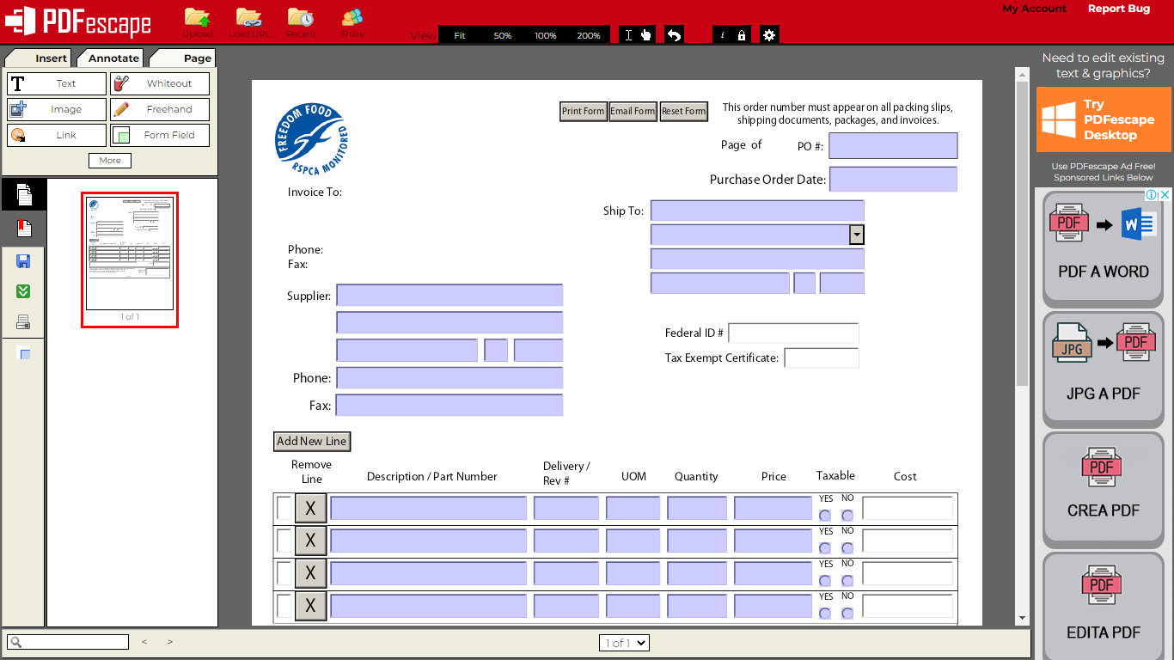Screen dimensions: 1174x660
Task: Set view zoom to 200%
Action: point(589,35)
